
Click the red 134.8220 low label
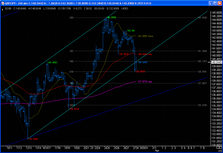[x=74, y=109]
